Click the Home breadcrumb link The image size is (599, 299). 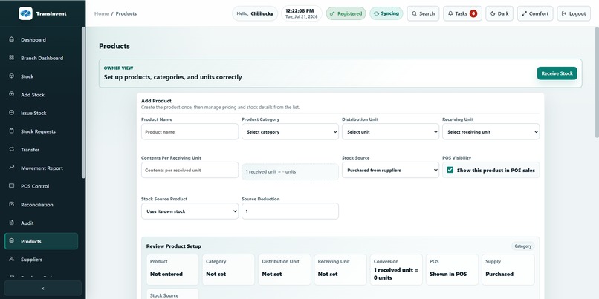pos(102,14)
